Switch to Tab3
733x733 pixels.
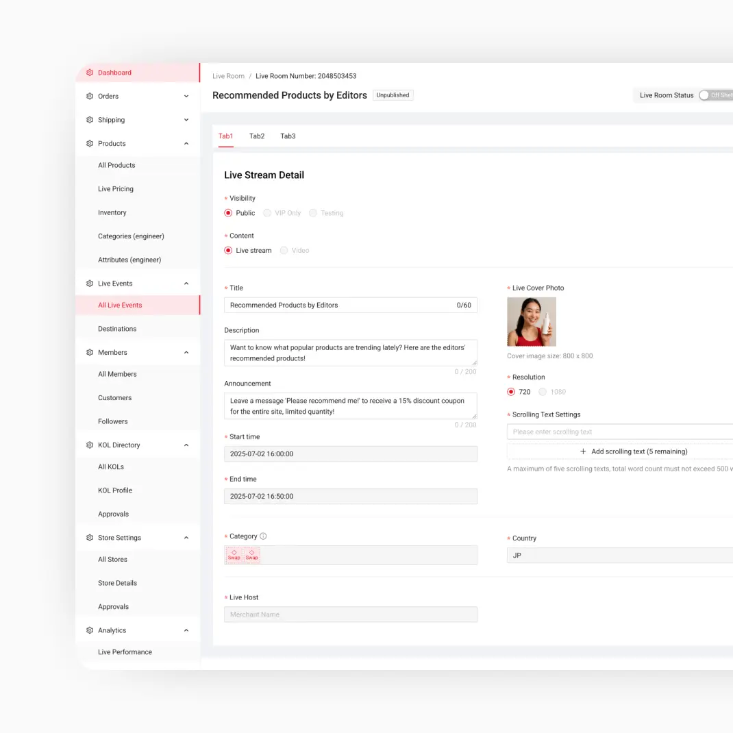click(x=288, y=136)
